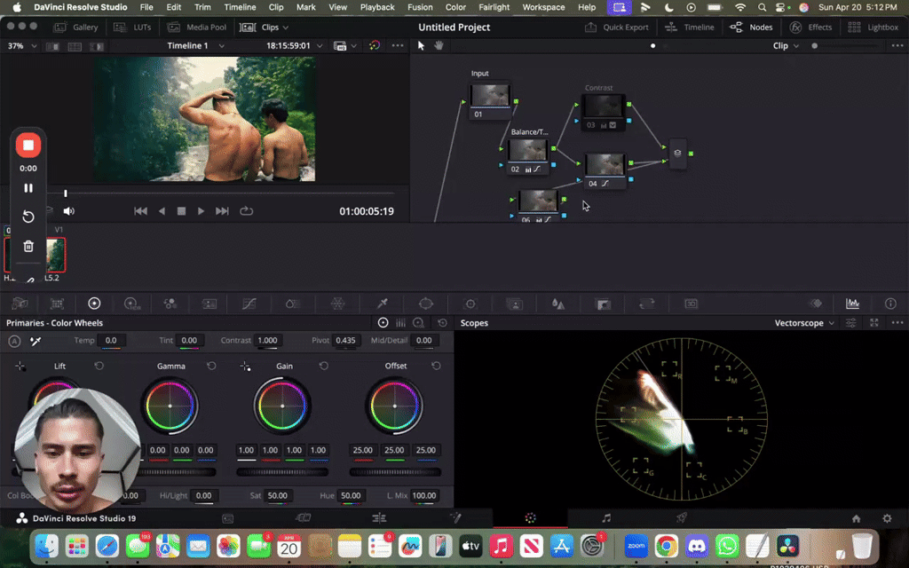Image resolution: width=909 pixels, height=568 pixels.
Task: Open the Magic Mask palette icon
Action: click(514, 304)
